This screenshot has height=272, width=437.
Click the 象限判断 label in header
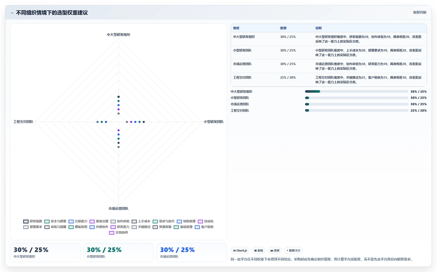point(420,12)
